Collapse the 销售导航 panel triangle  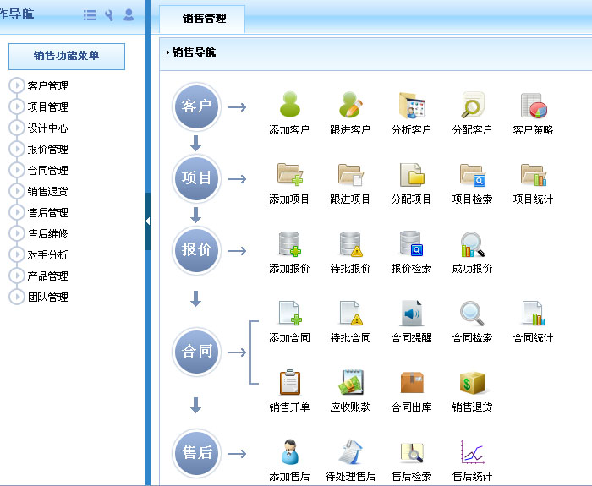167,52
